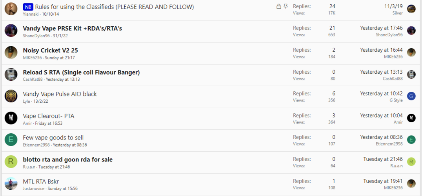Click the green E avatar for Etiennem2998
The width and height of the screenshot is (422, 196).
point(11,140)
